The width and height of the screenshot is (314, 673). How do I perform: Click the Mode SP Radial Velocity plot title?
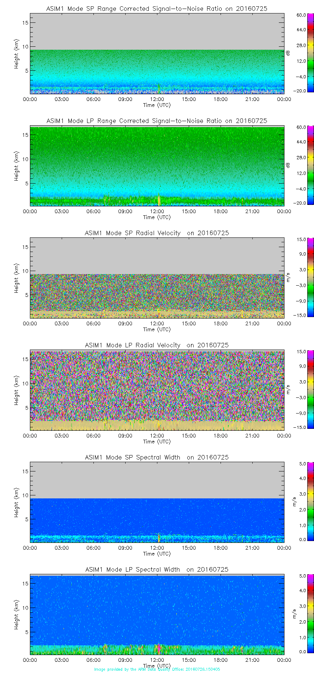157,233
